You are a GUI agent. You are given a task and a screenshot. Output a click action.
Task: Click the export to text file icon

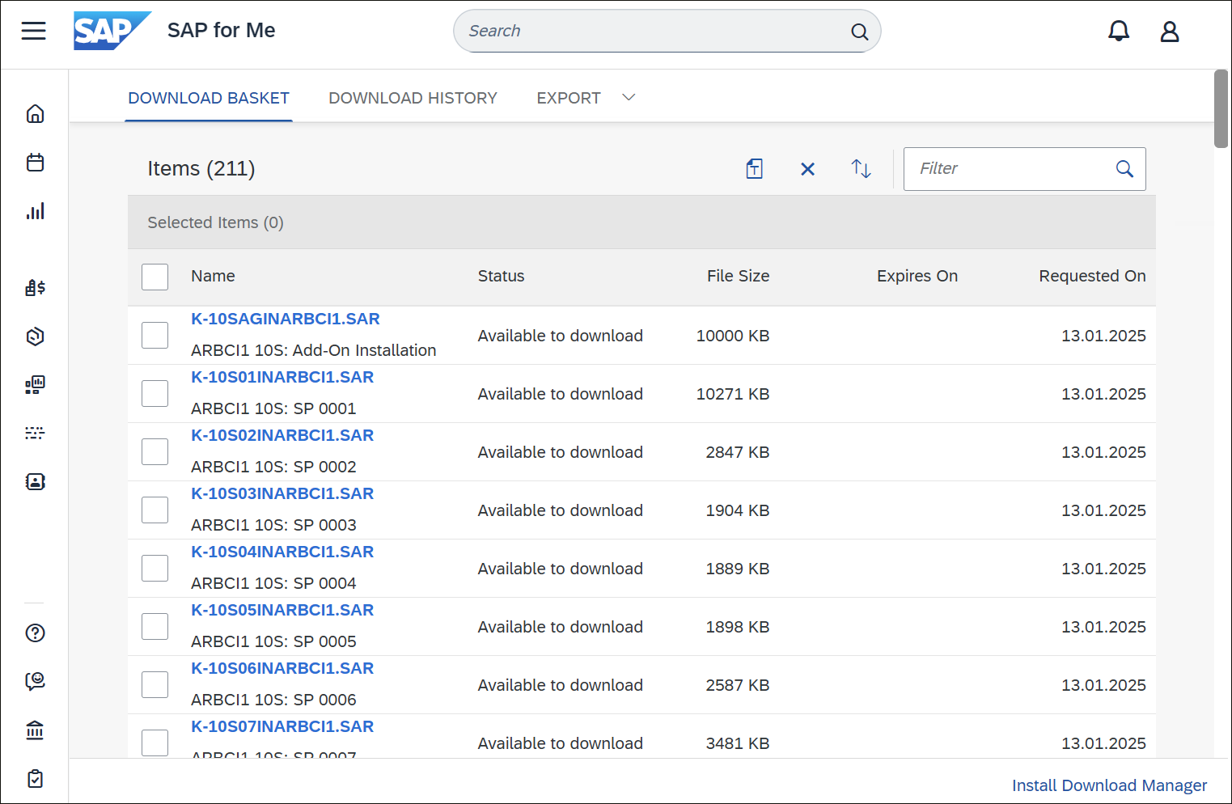[754, 168]
